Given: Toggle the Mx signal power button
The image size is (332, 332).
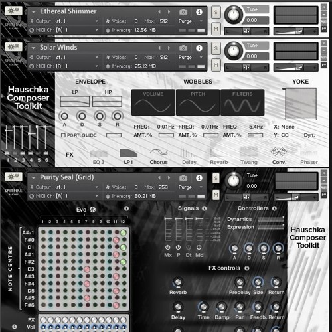Looking at the screenshot, I should pyautogui.click(x=168, y=247).
